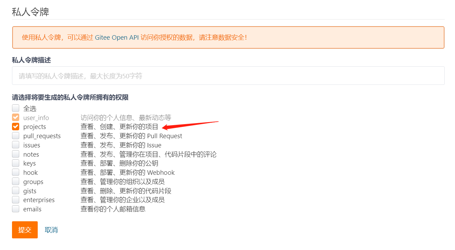Click the 全选 label text
Image resolution: width=455 pixels, height=250 pixels.
(30, 108)
